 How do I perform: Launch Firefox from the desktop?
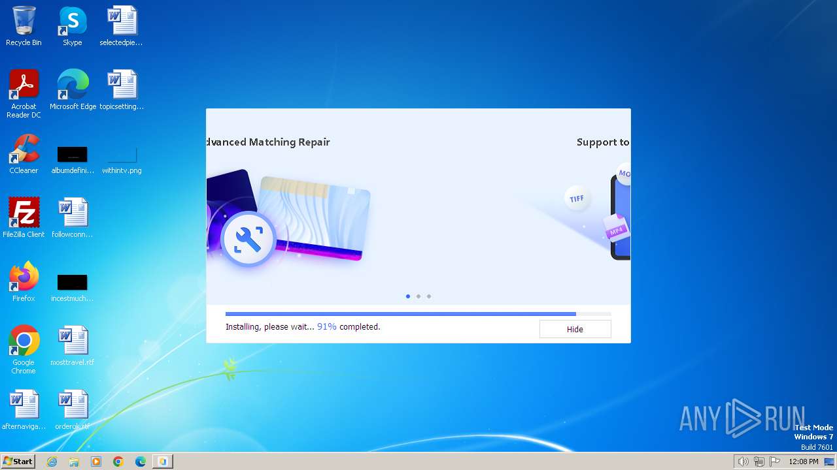[24, 282]
